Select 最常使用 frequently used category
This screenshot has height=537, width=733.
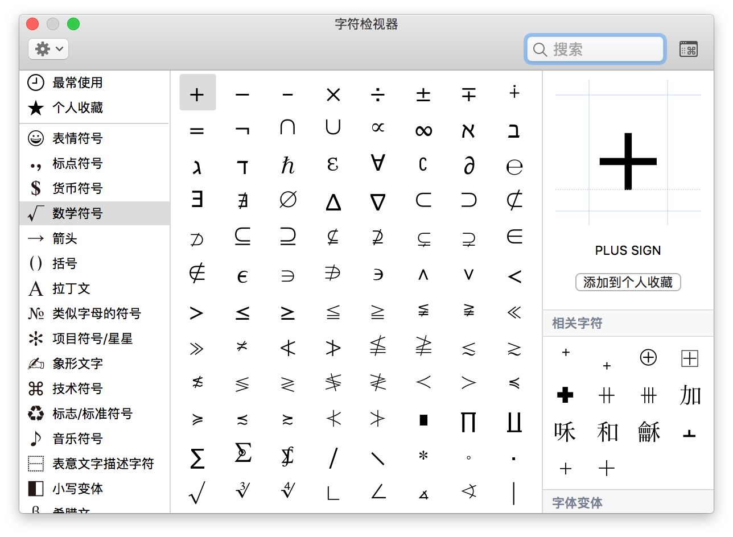(x=77, y=82)
